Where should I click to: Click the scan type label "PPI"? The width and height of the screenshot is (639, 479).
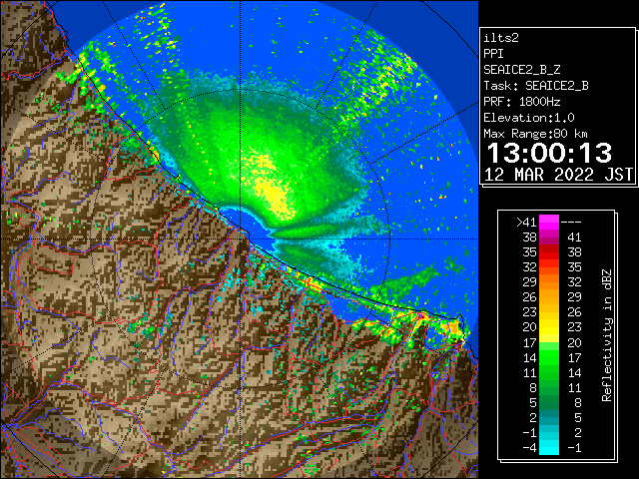493,54
